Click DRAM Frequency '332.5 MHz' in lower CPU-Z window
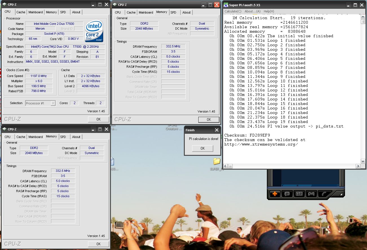 click(63, 171)
